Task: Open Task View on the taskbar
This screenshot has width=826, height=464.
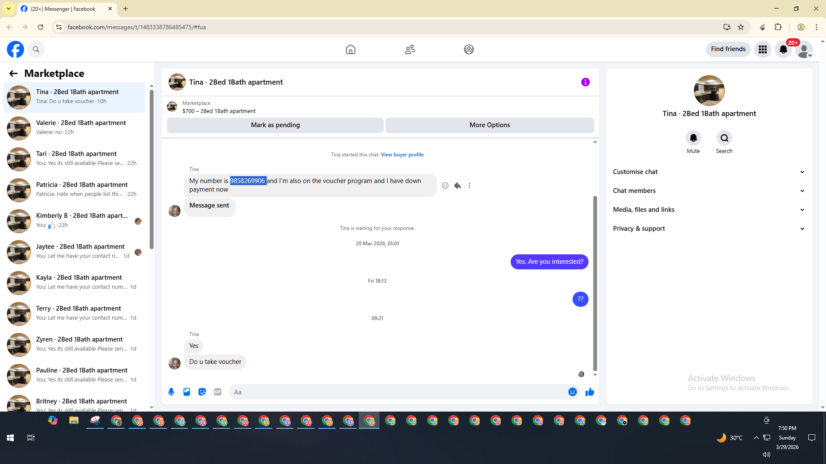Action: [31, 438]
